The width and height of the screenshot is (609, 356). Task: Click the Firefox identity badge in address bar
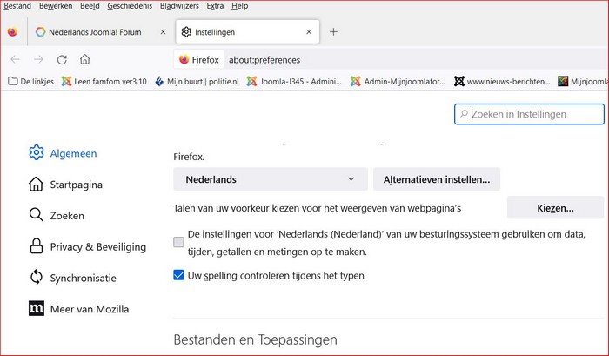tap(199, 59)
